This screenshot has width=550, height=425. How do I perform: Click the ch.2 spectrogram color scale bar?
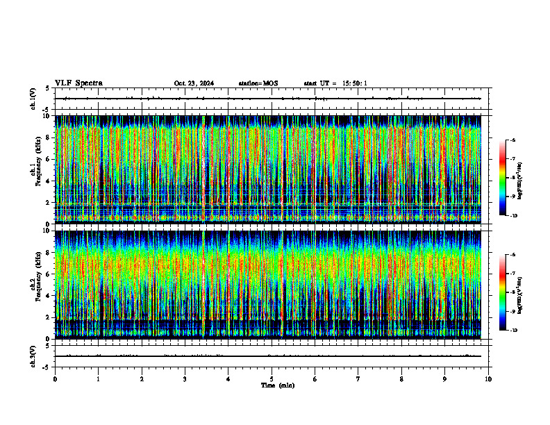[x=502, y=292]
